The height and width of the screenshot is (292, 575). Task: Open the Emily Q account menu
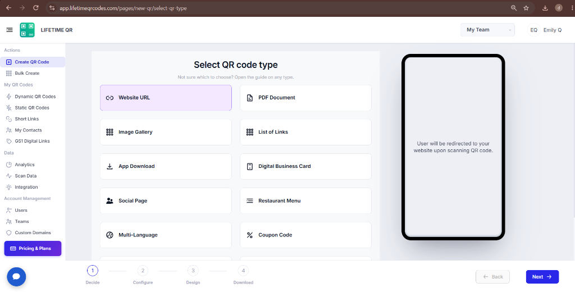coord(545,30)
